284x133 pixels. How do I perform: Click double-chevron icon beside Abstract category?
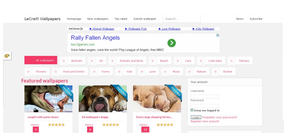pos(64,61)
